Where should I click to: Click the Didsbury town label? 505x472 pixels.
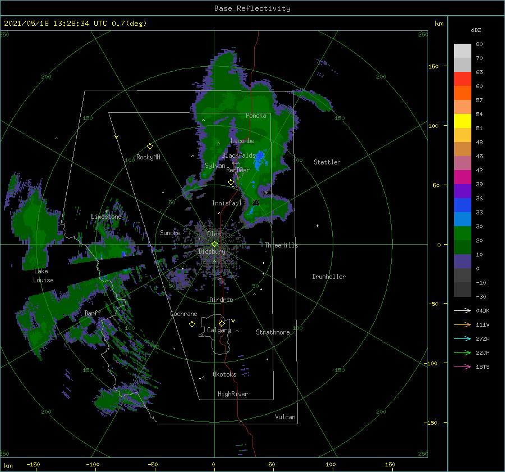pos(212,251)
